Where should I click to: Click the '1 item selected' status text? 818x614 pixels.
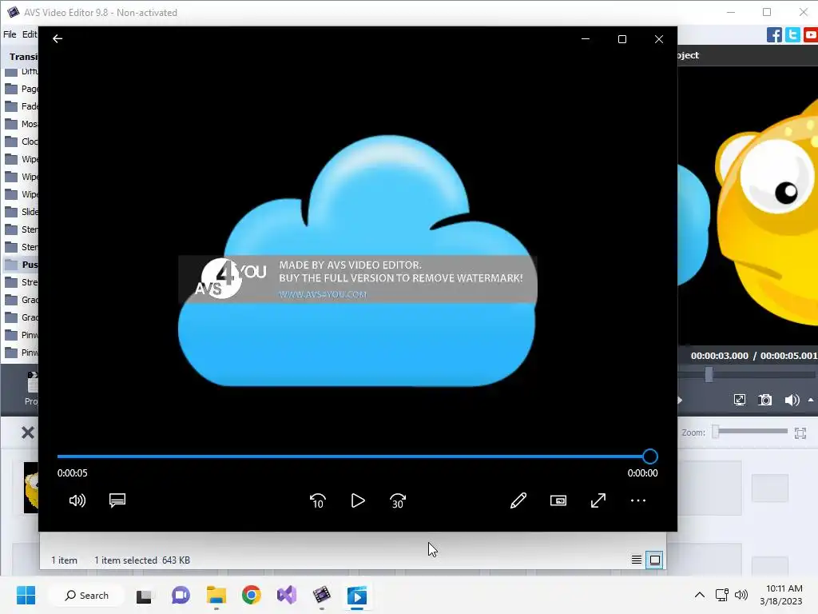(125, 560)
